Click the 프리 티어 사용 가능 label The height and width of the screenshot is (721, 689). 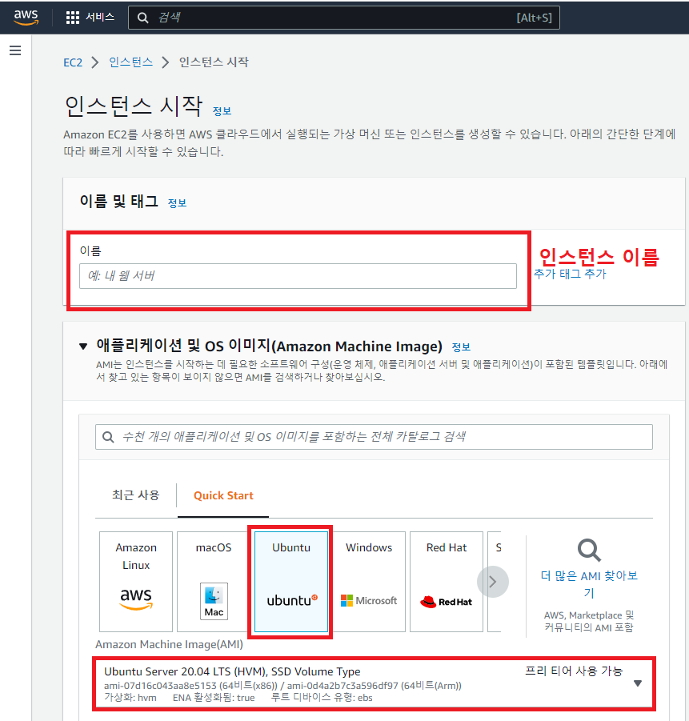tap(574, 671)
